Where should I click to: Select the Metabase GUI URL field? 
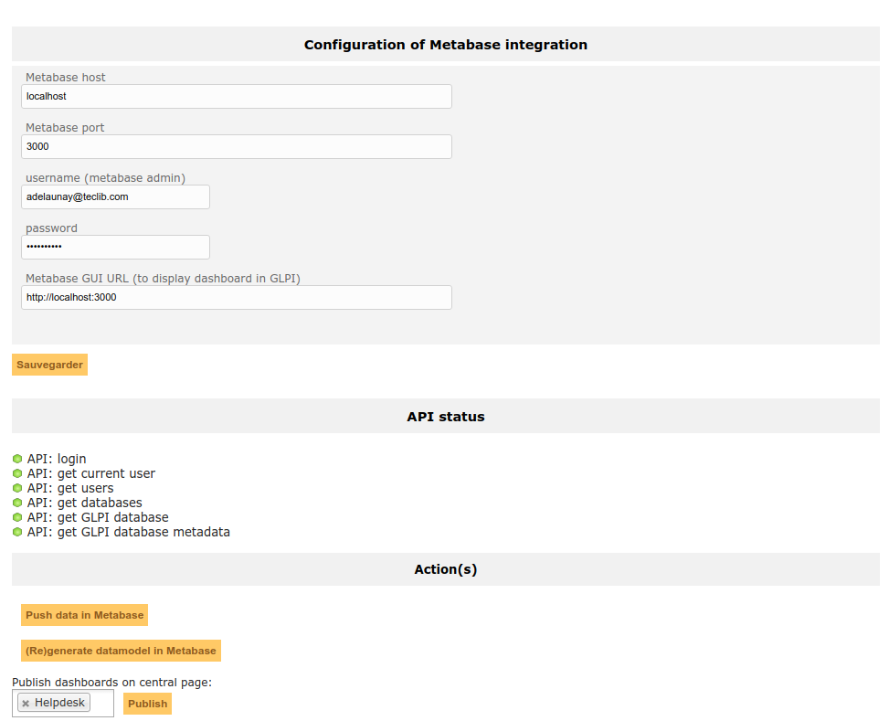point(237,297)
